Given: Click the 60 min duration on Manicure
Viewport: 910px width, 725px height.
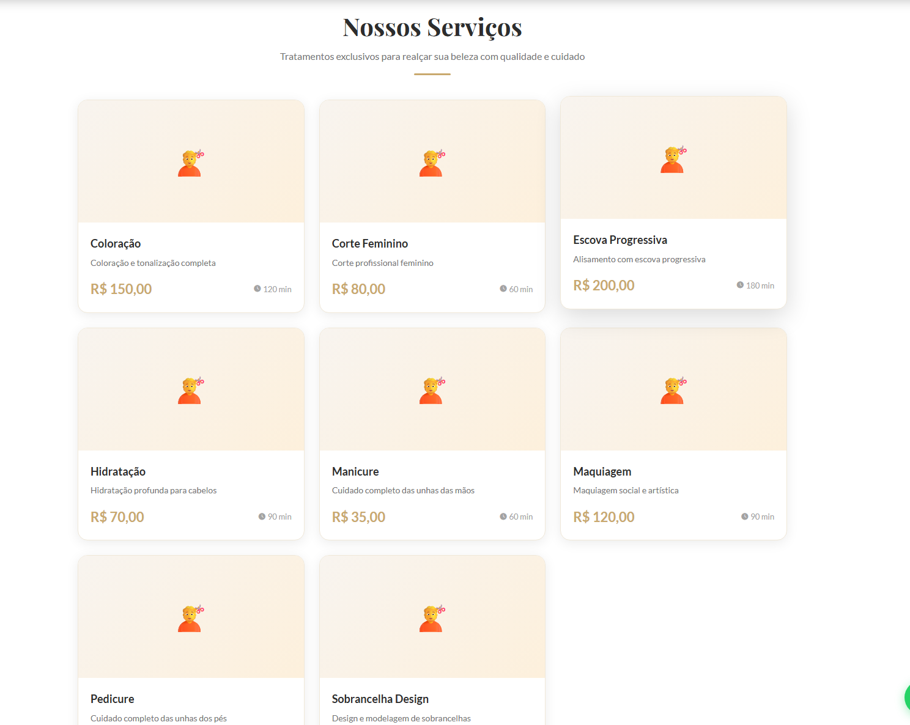Looking at the screenshot, I should tap(521, 517).
